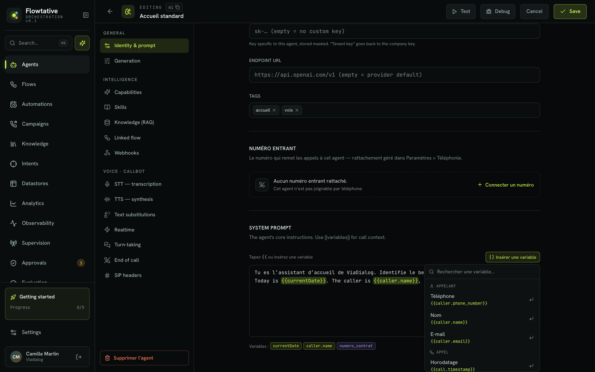The height and width of the screenshot is (372, 595).
Task: Collapse the left sidebar panel icon
Action: pyautogui.click(x=86, y=15)
